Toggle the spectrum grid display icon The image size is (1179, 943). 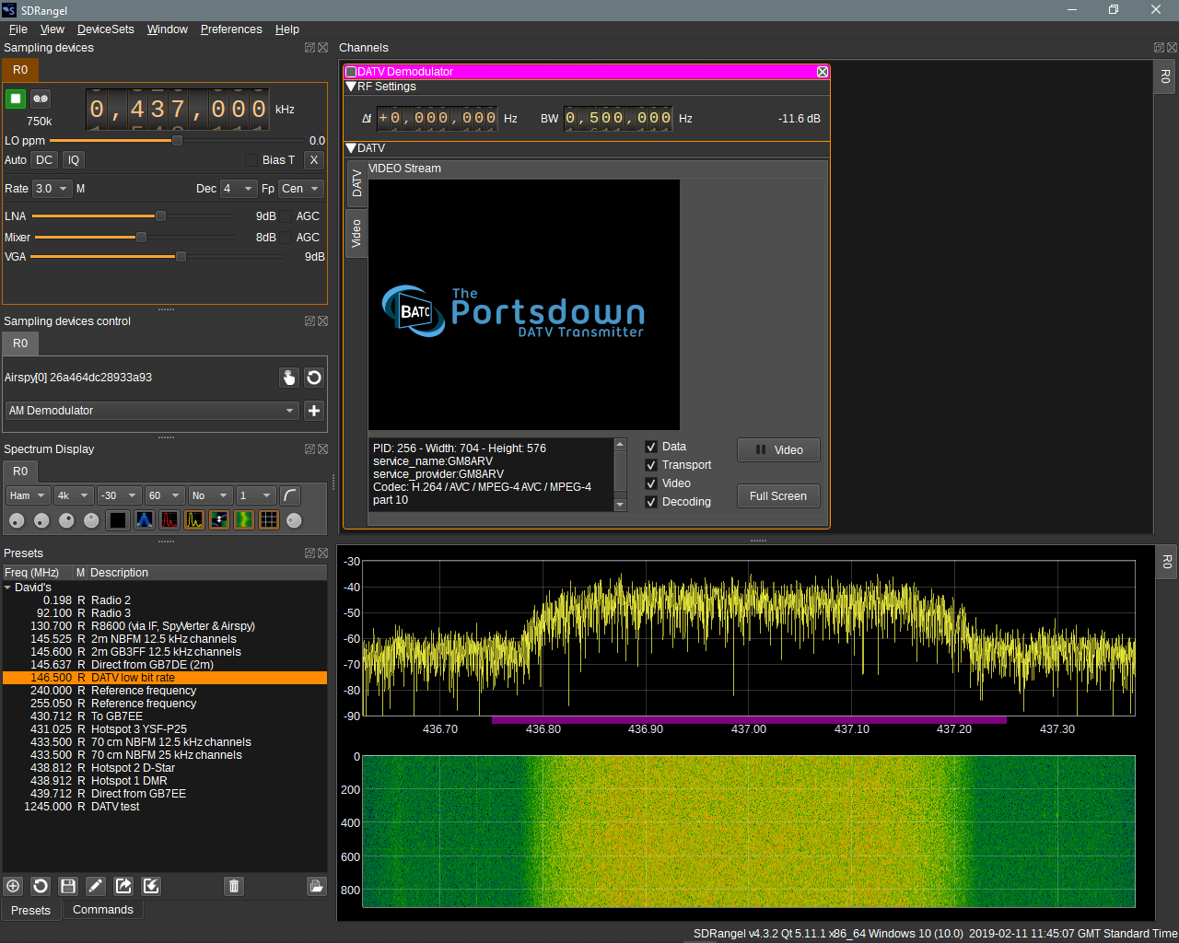(269, 520)
